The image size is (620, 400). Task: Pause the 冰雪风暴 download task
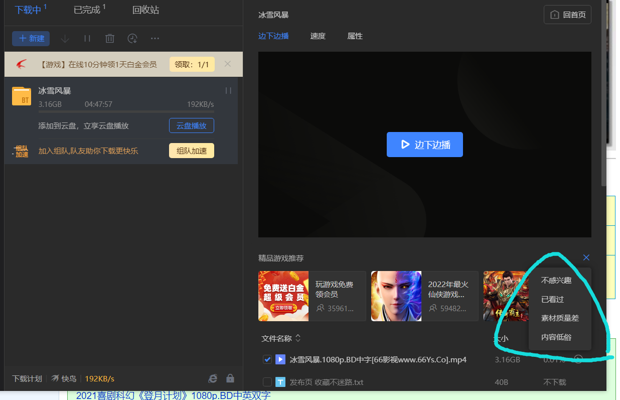[x=228, y=90]
